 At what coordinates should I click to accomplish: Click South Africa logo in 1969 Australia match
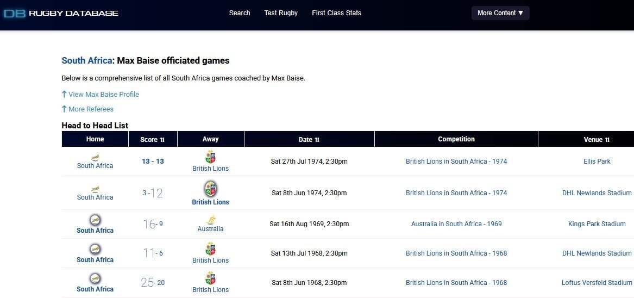pyautogui.click(x=95, y=220)
